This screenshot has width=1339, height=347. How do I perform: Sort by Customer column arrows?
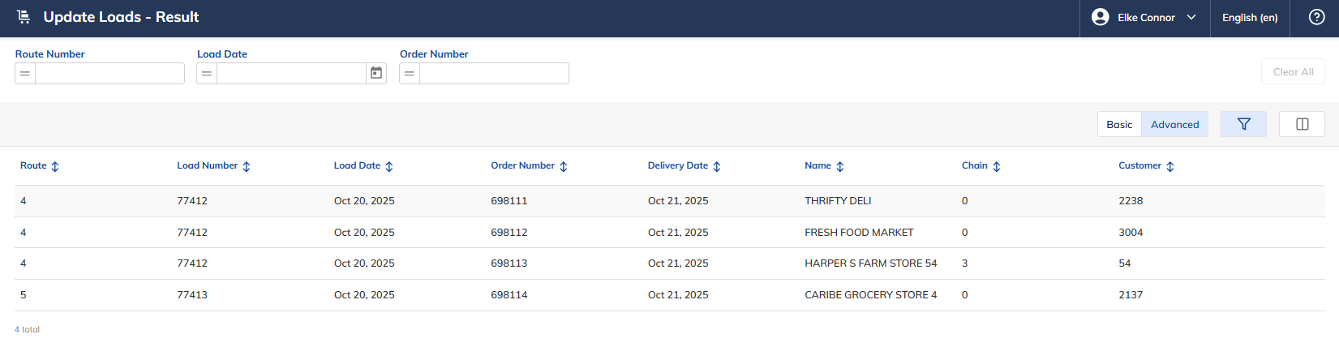pos(1170,166)
